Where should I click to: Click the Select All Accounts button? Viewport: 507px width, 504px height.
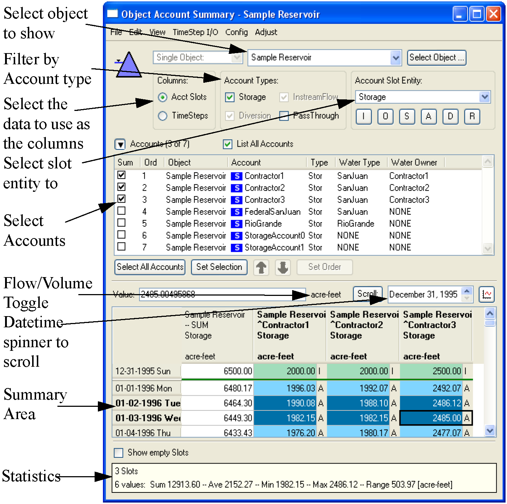150,267
